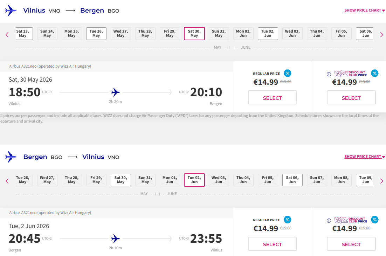Select the return regular price fare

[273, 244]
